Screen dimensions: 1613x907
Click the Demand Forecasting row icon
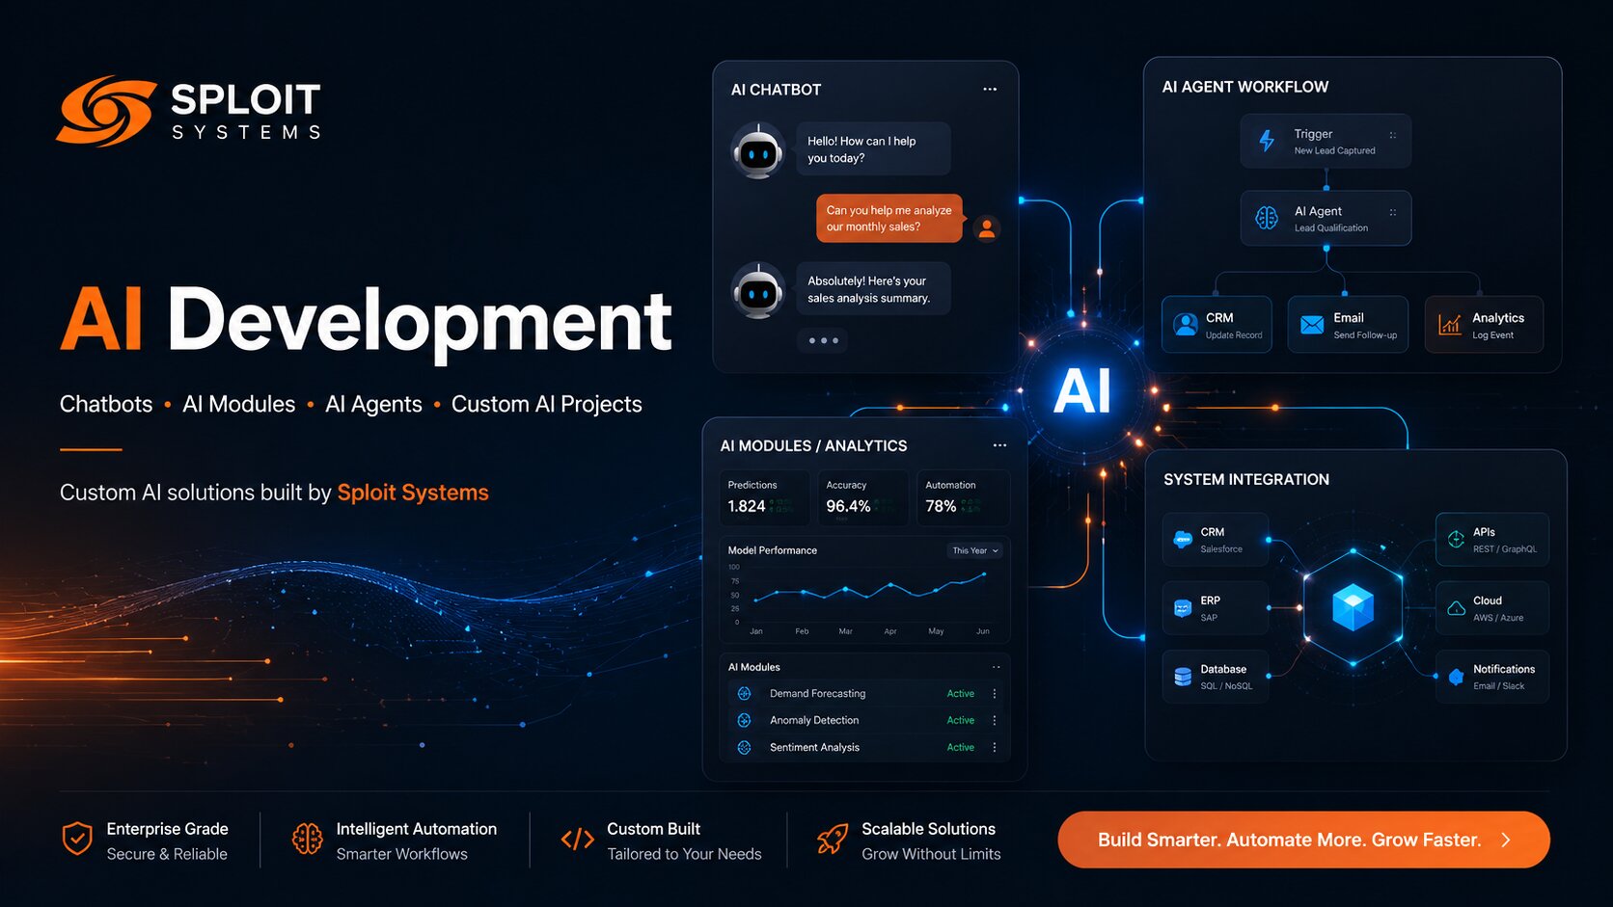tap(744, 693)
